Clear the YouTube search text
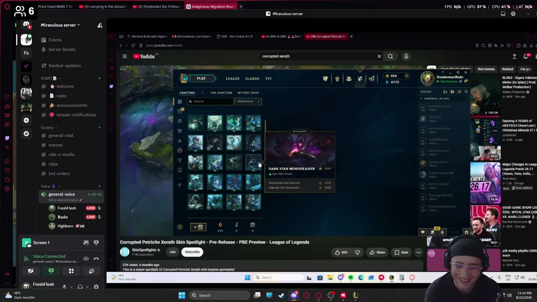 [379, 56]
